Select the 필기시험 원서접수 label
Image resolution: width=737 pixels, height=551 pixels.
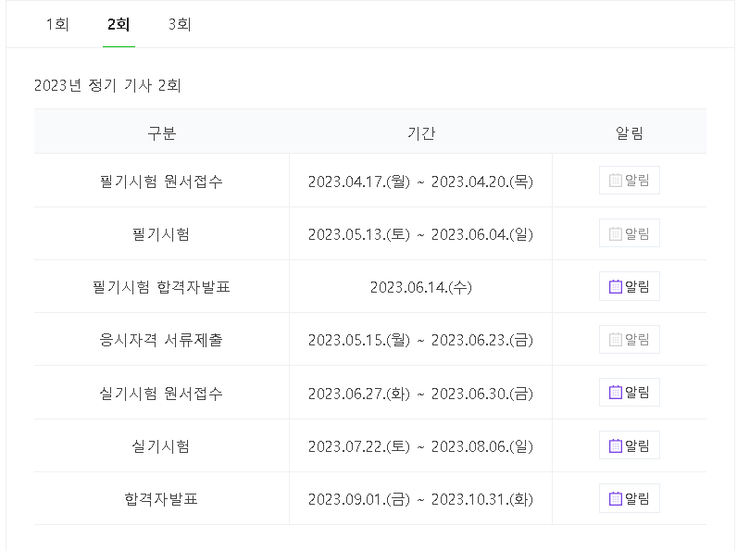(161, 182)
